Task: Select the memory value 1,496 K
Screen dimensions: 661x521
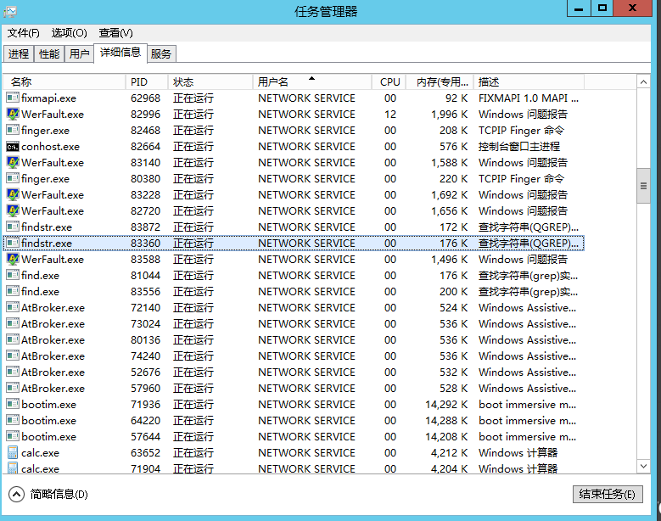Action: tap(449, 260)
